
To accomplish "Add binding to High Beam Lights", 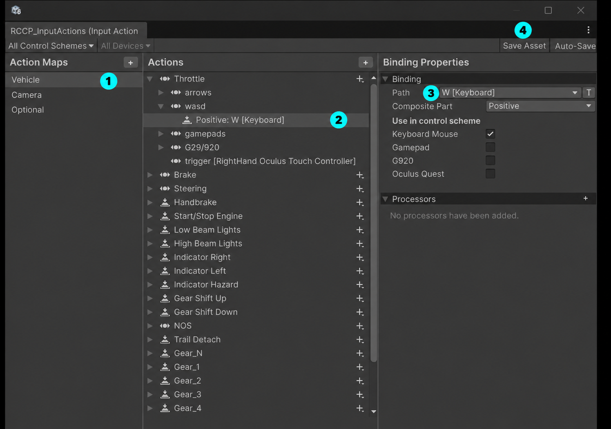I will [360, 244].
